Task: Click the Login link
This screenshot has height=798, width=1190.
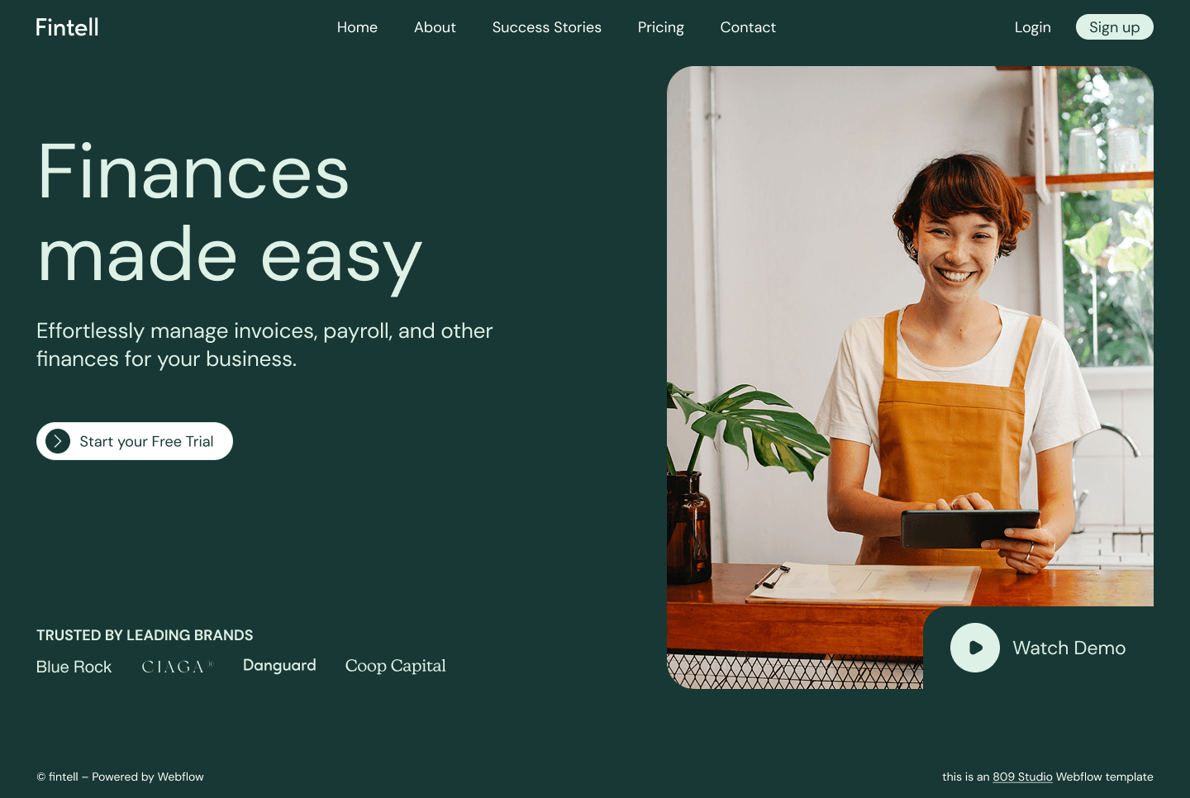Action: coord(1033,27)
